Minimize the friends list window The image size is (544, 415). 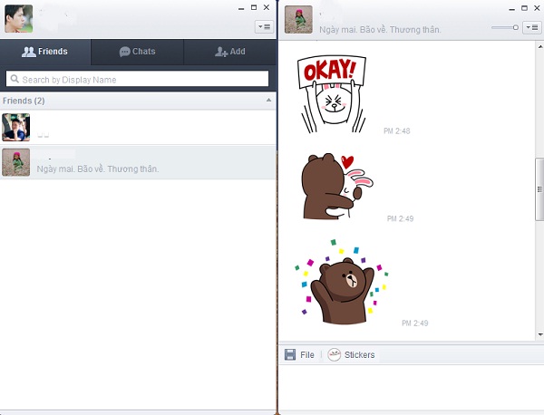click(x=241, y=8)
